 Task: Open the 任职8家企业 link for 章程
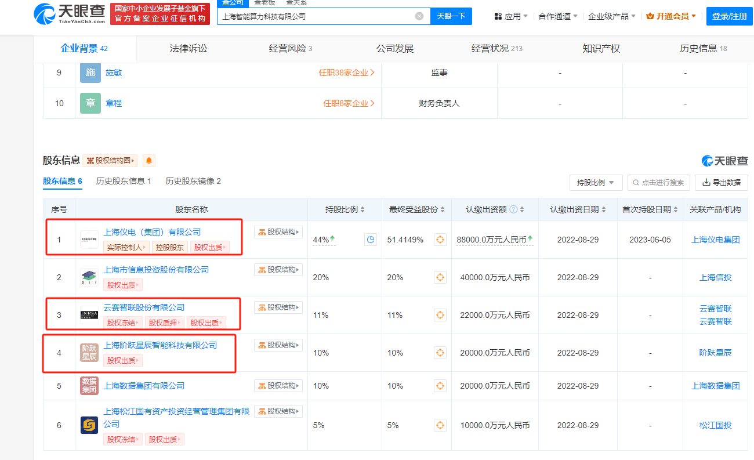[x=349, y=103]
